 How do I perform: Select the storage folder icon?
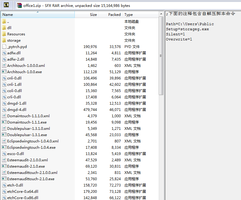coord(4,40)
